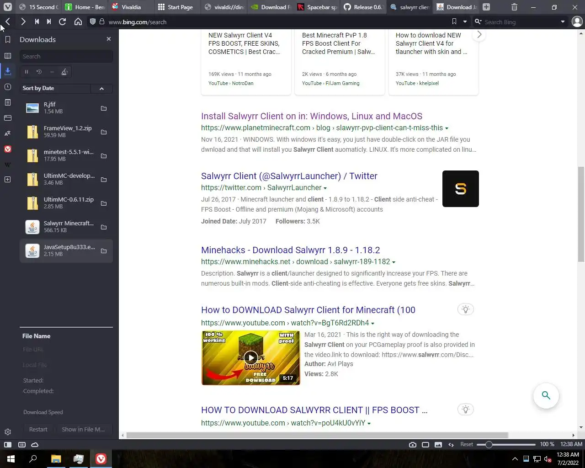Show hidden system tray icons
This screenshot has height=468, width=585.
click(x=515, y=459)
